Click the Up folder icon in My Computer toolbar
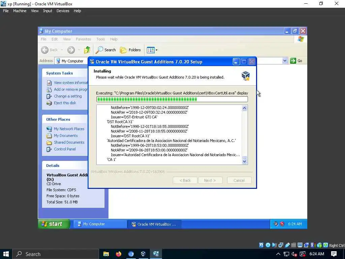This screenshot has width=345, height=259. tap(87, 50)
